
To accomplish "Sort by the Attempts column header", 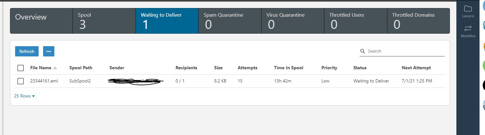I will click(x=247, y=68).
